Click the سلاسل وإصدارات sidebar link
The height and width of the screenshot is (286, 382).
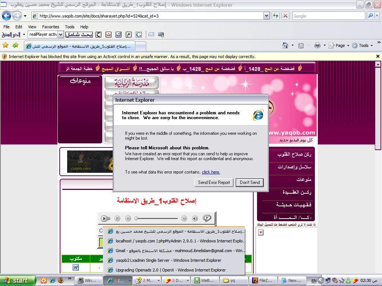pos(294,167)
